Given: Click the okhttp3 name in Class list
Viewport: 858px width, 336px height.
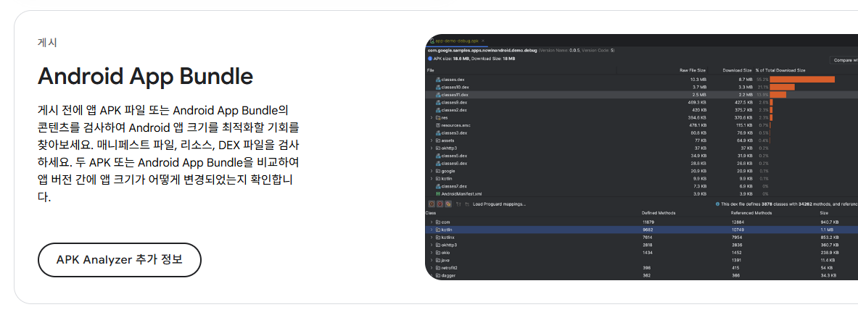Looking at the screenshot, I should 449,245.
